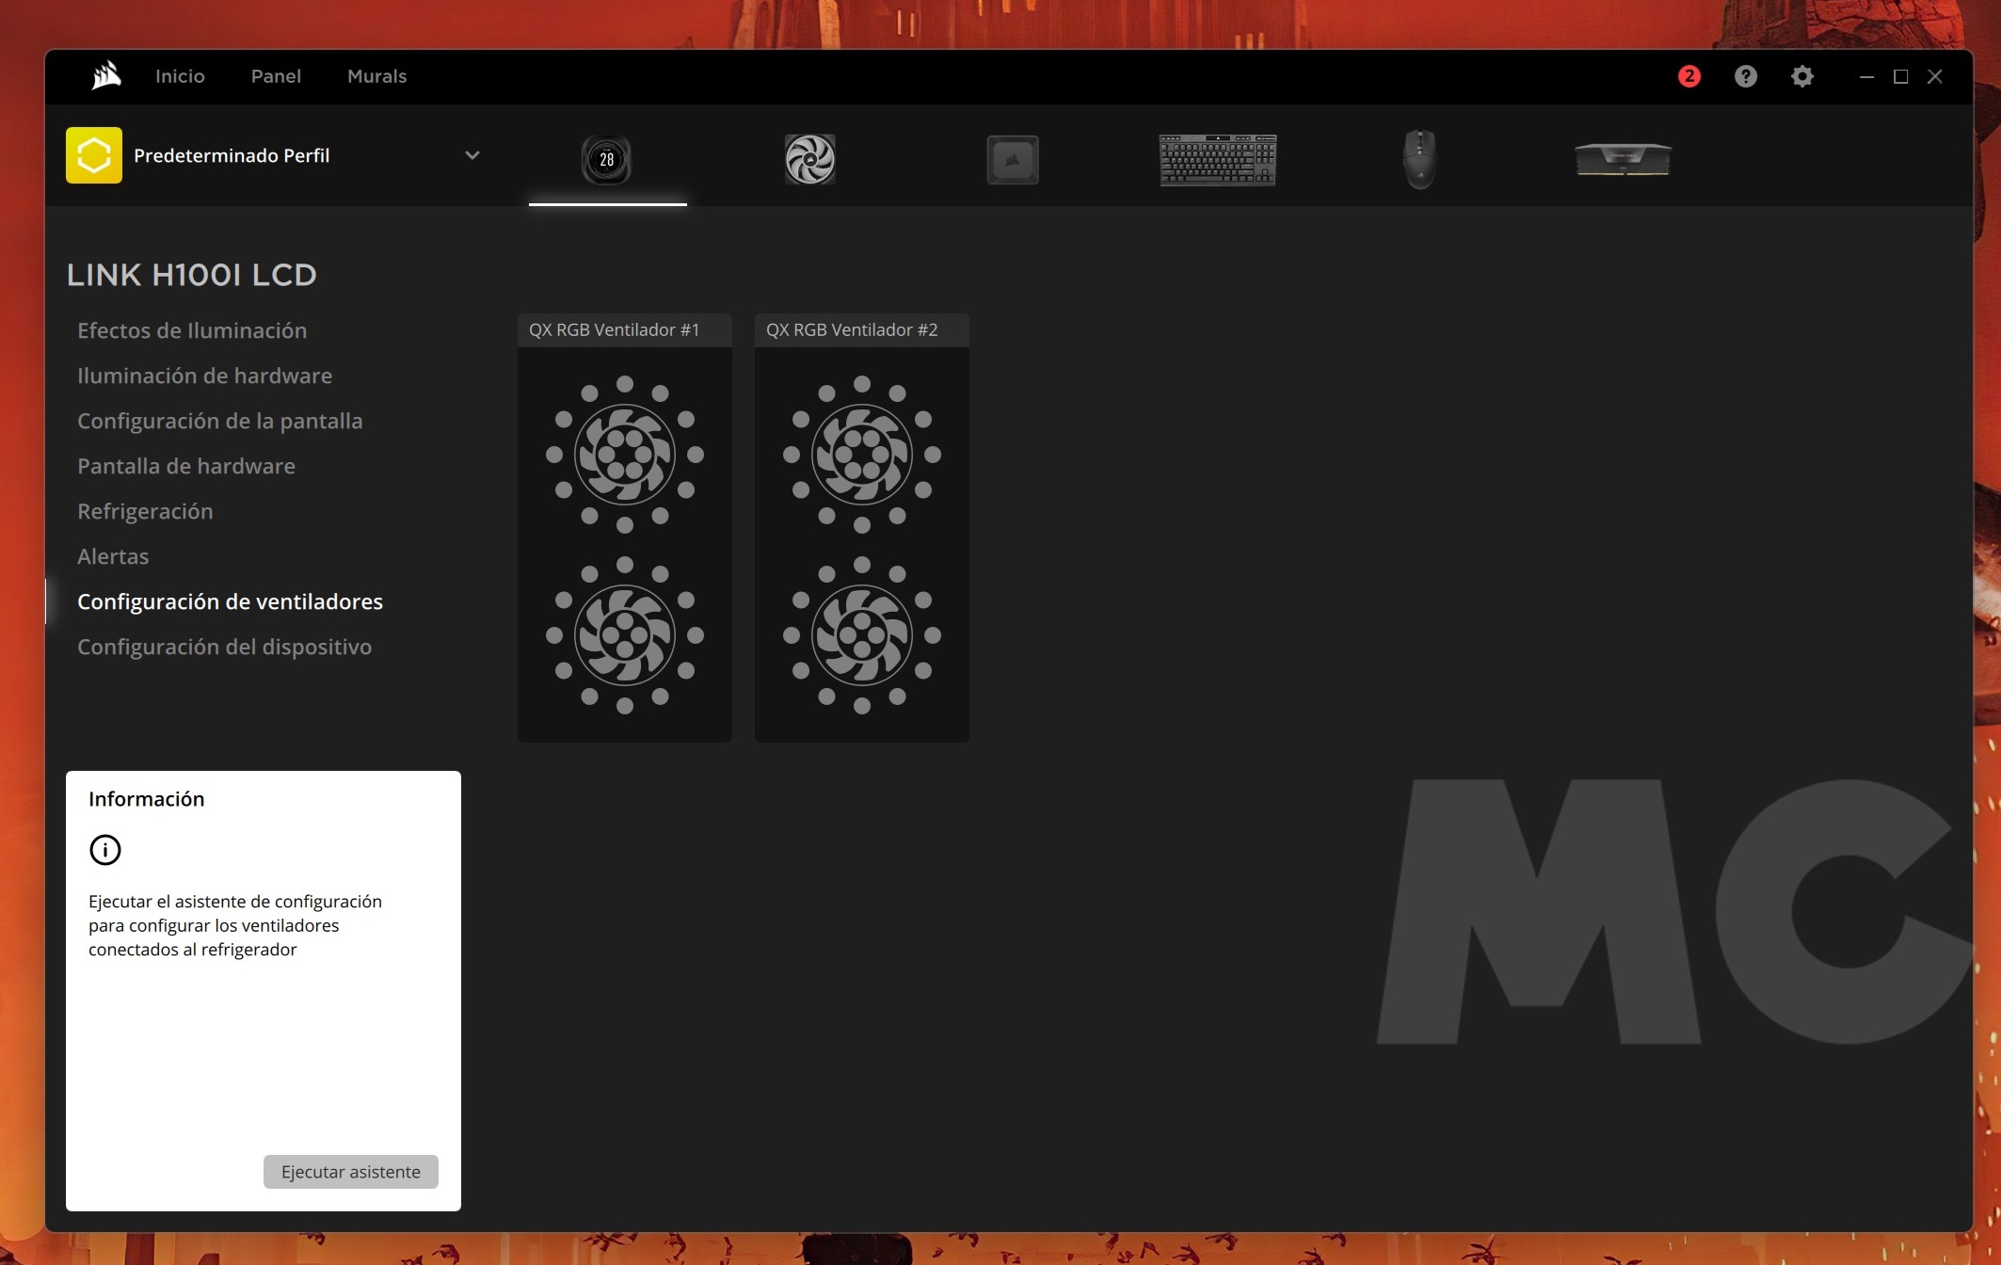Open the notifications badge showing 2

pyautogui.click(x=1689, y=76)
